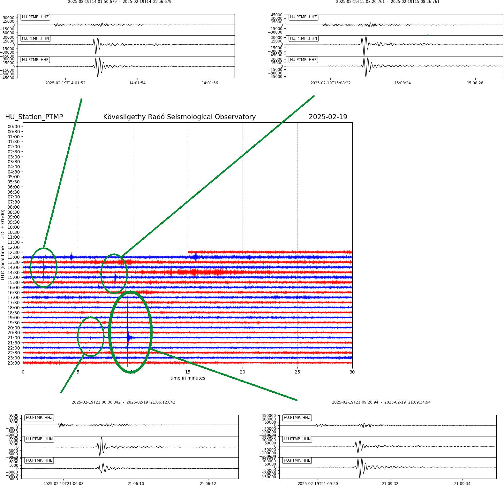Viewport: 504px width, 485px height.
Task: Click the 15:08:20.761 time range header
Action: click(387, 2)
